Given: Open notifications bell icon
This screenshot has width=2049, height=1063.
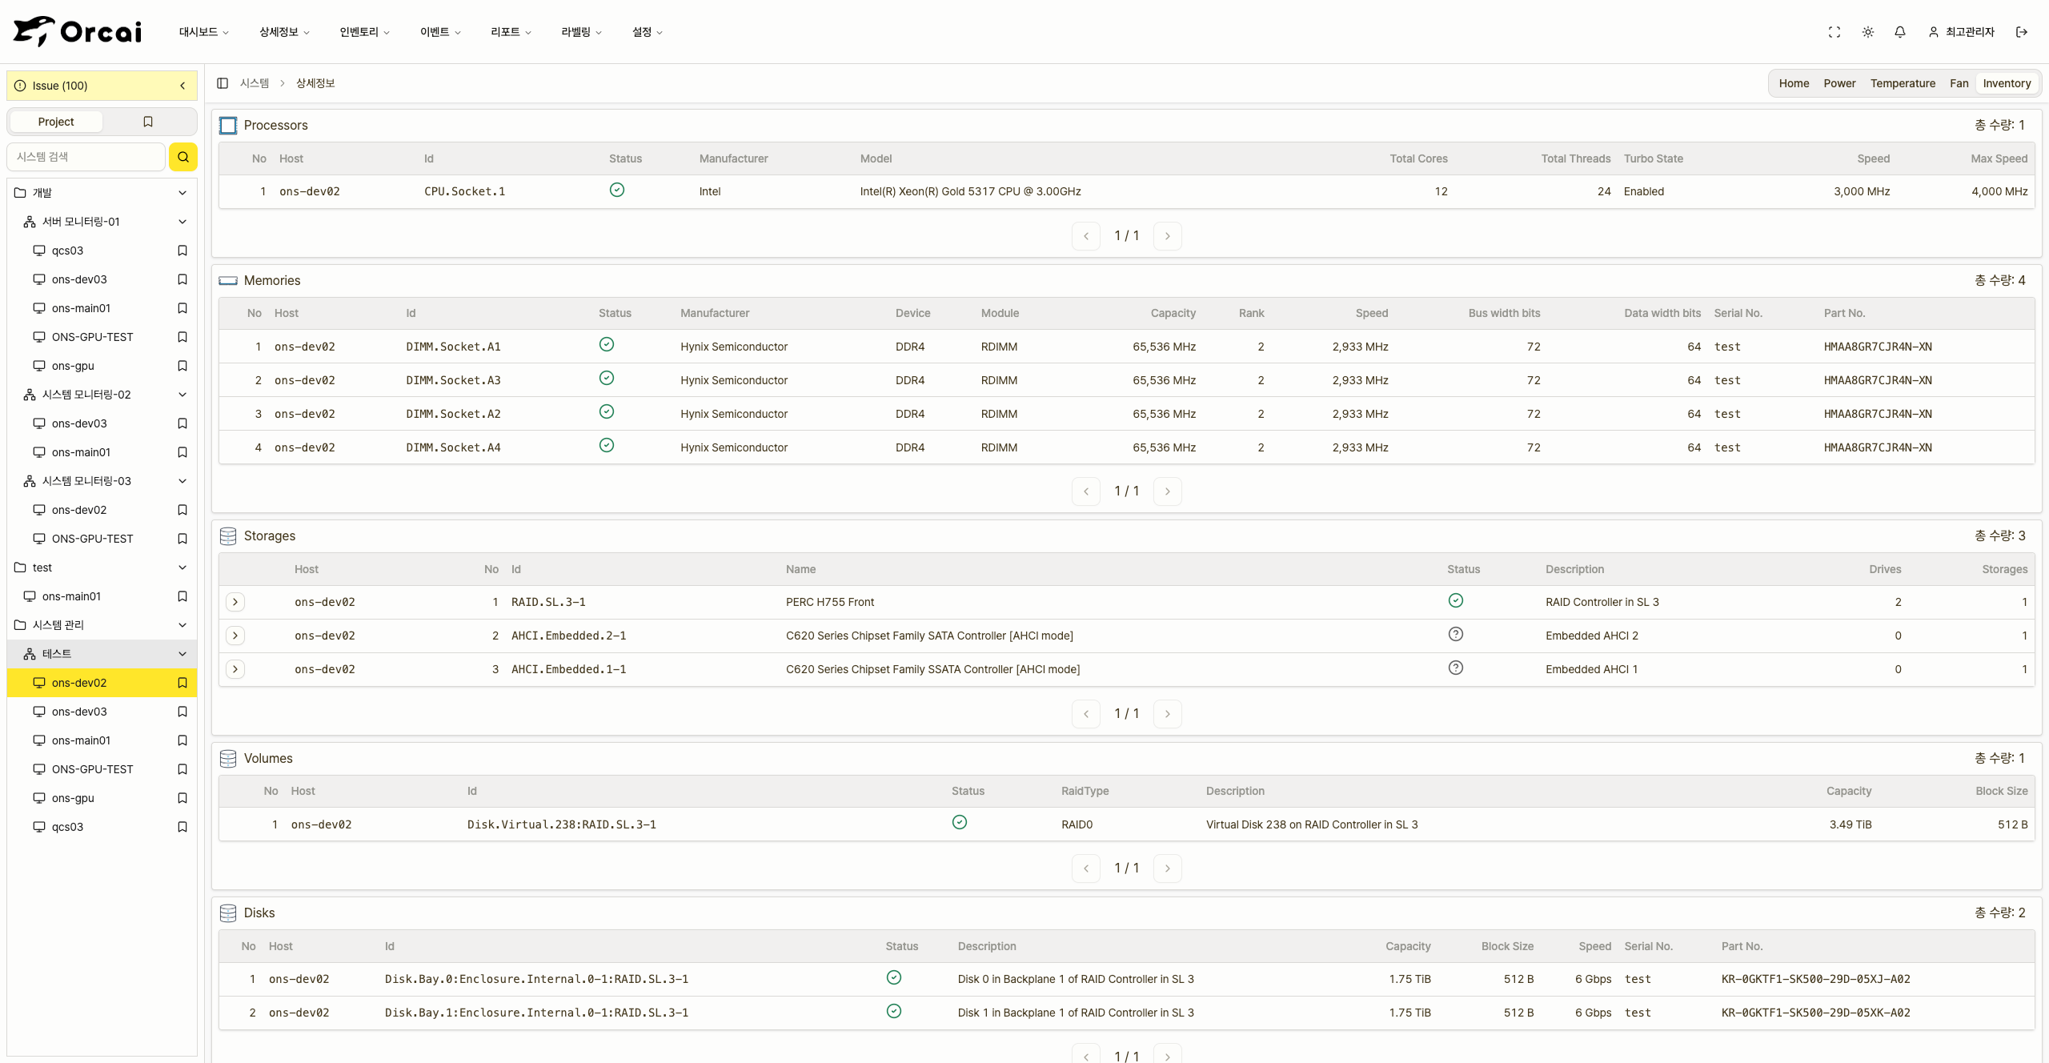Looking at the screenshot, I should (1900, 32).
